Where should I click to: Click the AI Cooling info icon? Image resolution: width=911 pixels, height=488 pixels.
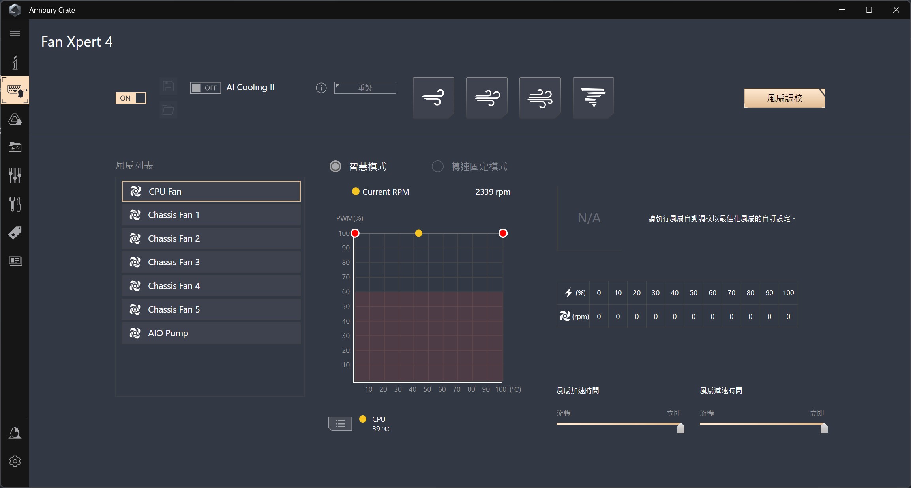point(321,88)
